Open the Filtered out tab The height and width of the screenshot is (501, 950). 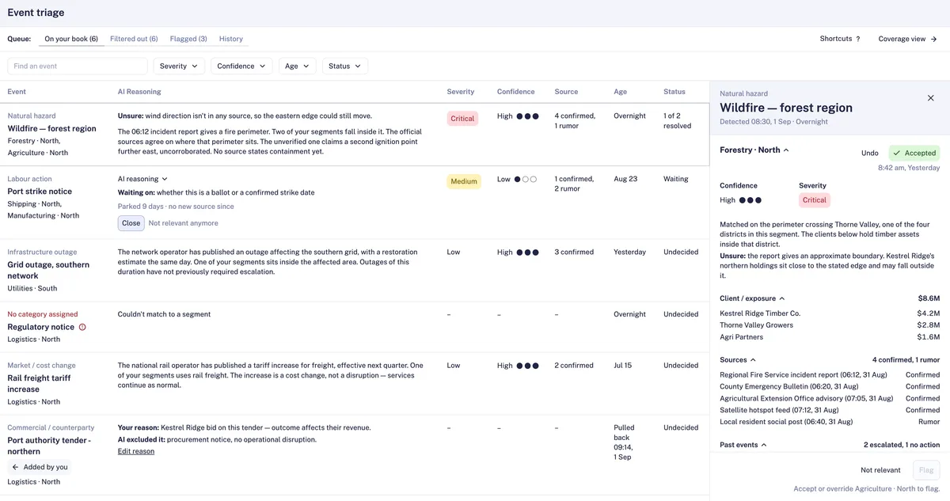(x=134, y=39)
